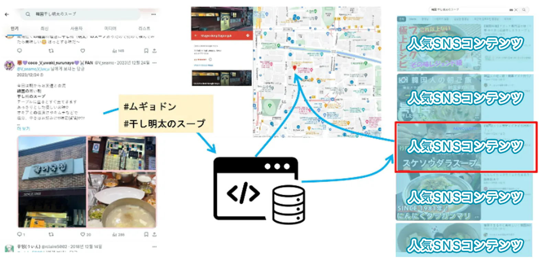Retweet the coco_V tweet with restaurant photos
Viewport: 539px width, 259px height.
tap(51, 234)
